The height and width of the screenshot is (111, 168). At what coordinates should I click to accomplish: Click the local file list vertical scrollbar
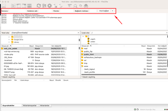(79, 48)
